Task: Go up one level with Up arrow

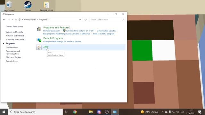Action: [x=16, y=20]
